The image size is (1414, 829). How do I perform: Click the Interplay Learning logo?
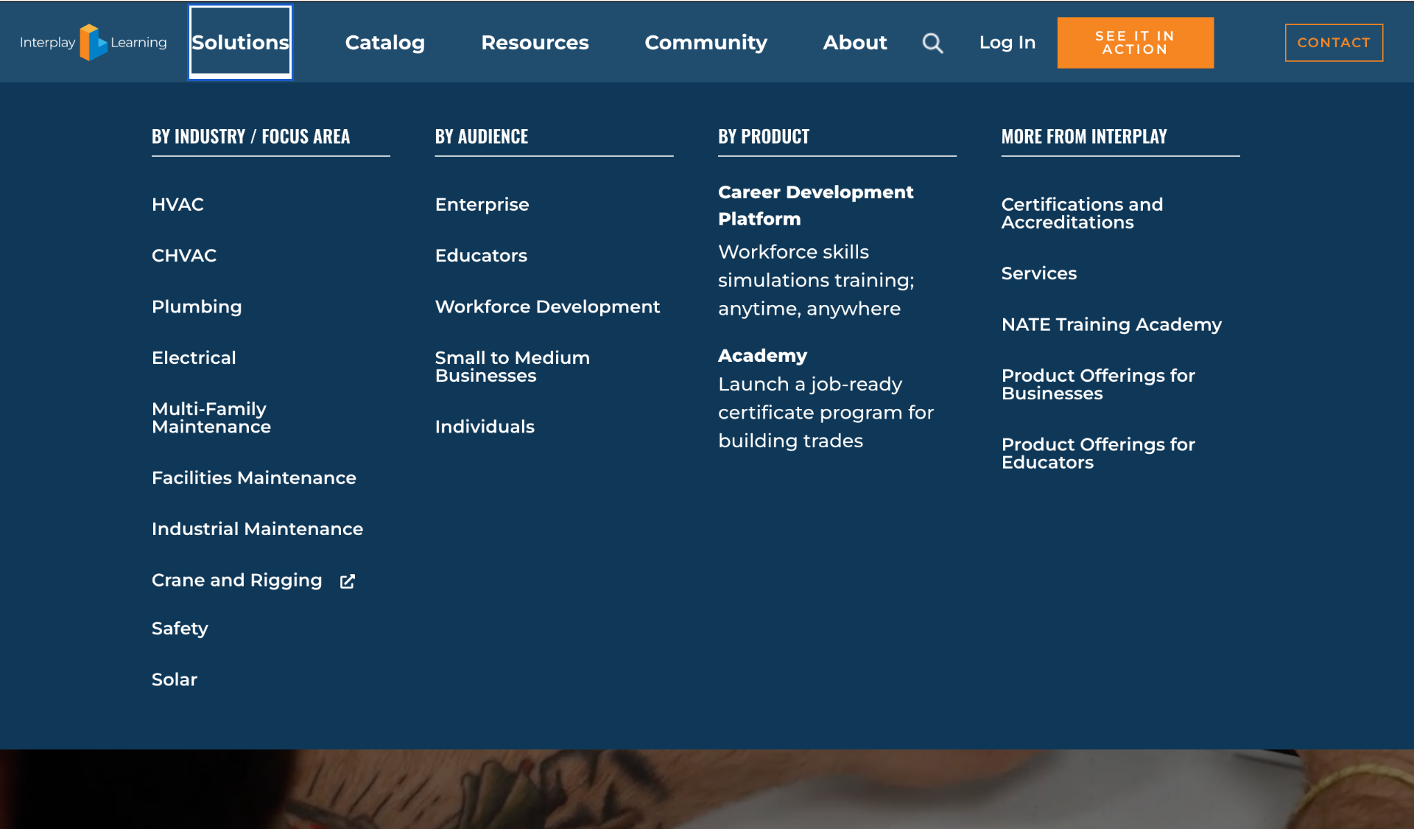click(93, 42)
